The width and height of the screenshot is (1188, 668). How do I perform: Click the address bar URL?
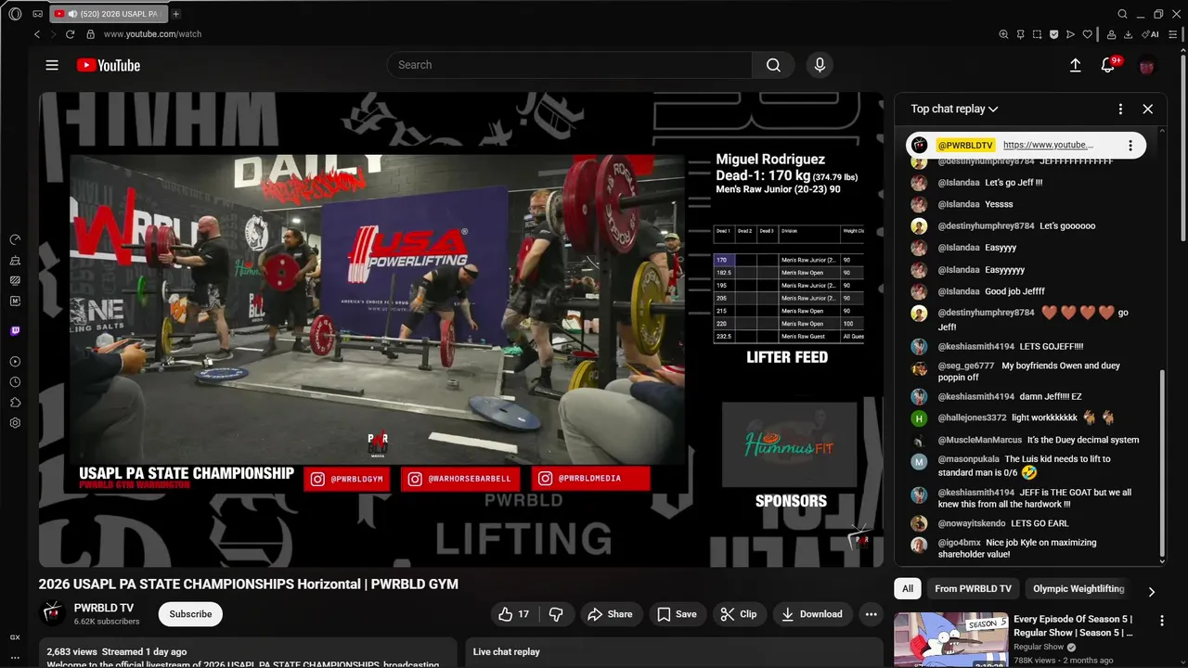(x=152, y=34)
